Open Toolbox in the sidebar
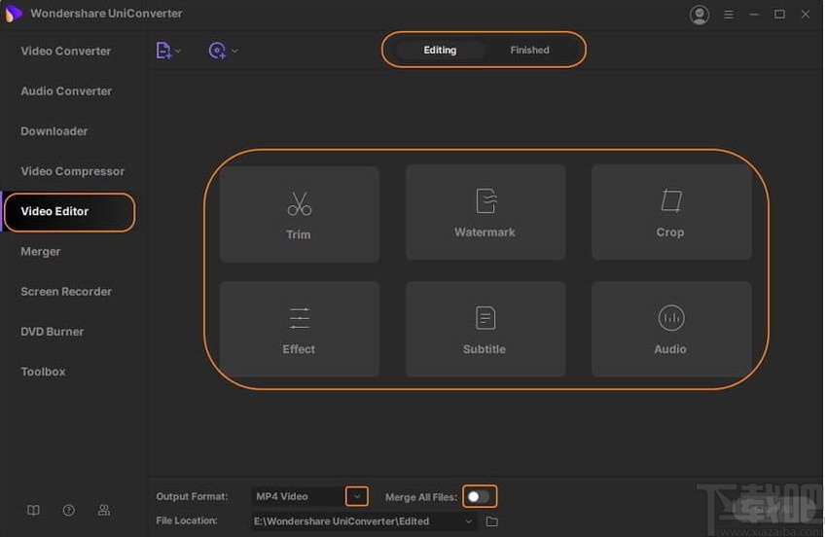 pos(43,372)
